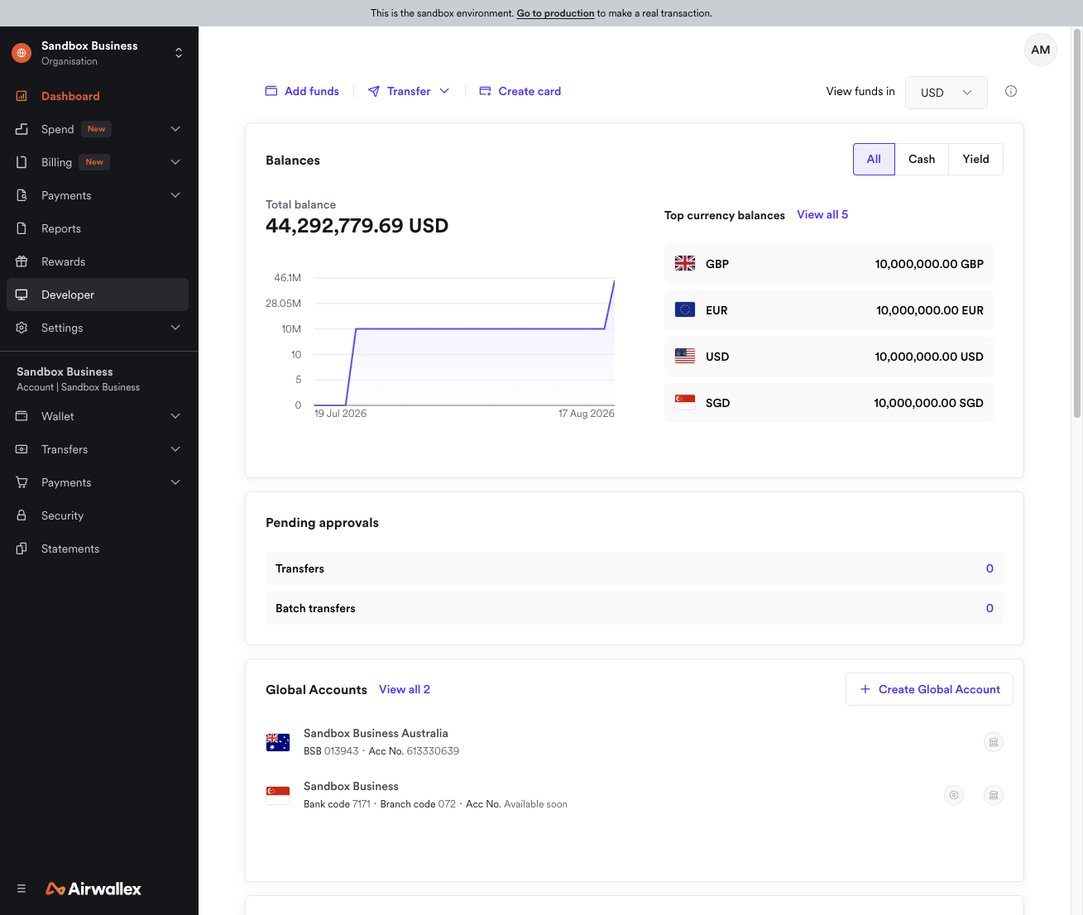Open Rewards gift icon in sidebar
Viewport: 1083px width, 915px height.
pos(22,261)
